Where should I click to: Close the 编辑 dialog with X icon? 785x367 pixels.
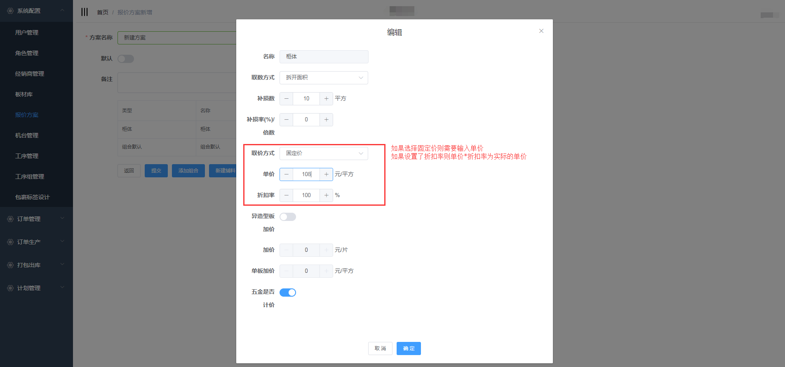[541, 31]
